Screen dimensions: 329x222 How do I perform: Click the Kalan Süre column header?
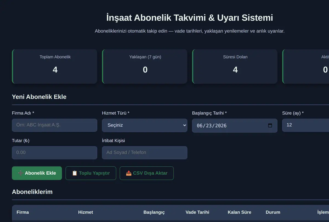pos(239,212)
